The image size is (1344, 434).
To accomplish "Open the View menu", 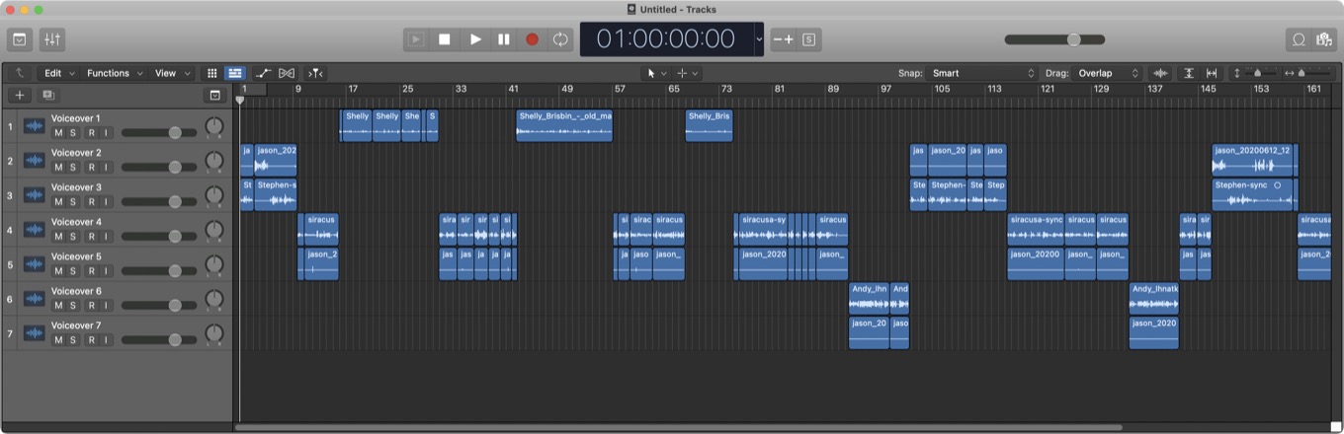I will click(172, 73).
